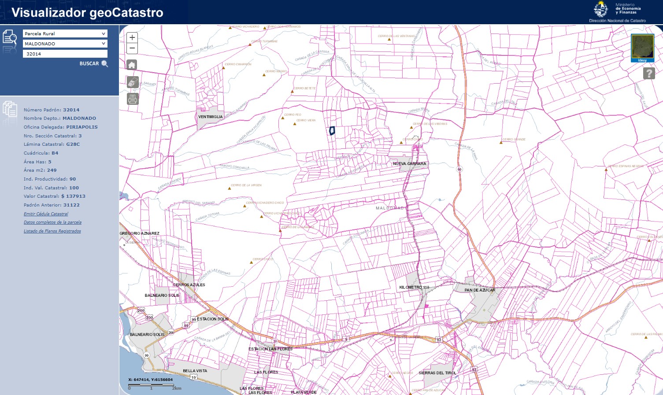Zoom out of the map
The height and width of the screenshot is (395, 663).
(x=132, y=48)
